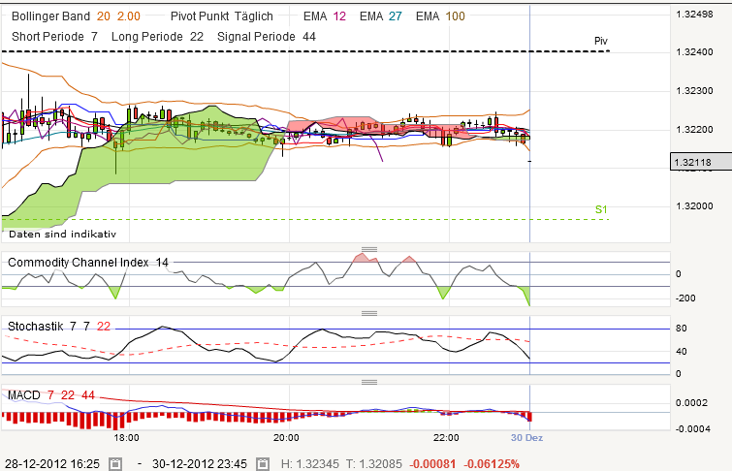732x471 pixels.
Task: Click the percent change -0.06125%
Action: coord(492,464)
